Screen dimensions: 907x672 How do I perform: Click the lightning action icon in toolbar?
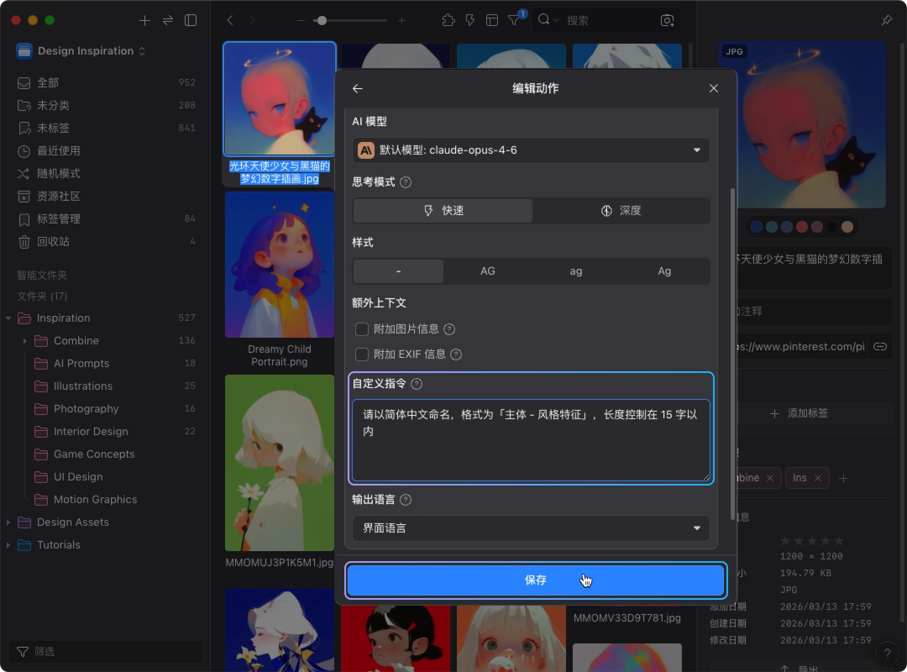click(x=470, y=20)
